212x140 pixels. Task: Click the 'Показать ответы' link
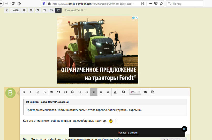[128, 133]
